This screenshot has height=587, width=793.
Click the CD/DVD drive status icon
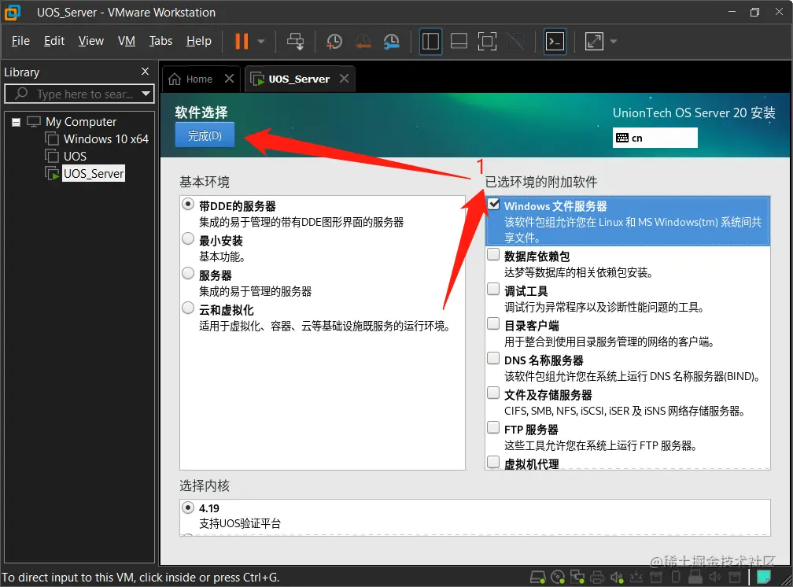tap(557, 577)
